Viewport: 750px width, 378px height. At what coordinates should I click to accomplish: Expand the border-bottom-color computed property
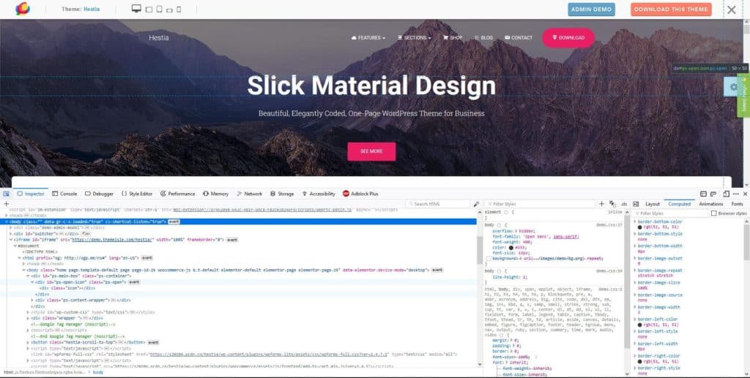pyautogui.click(x=635, y=222)
